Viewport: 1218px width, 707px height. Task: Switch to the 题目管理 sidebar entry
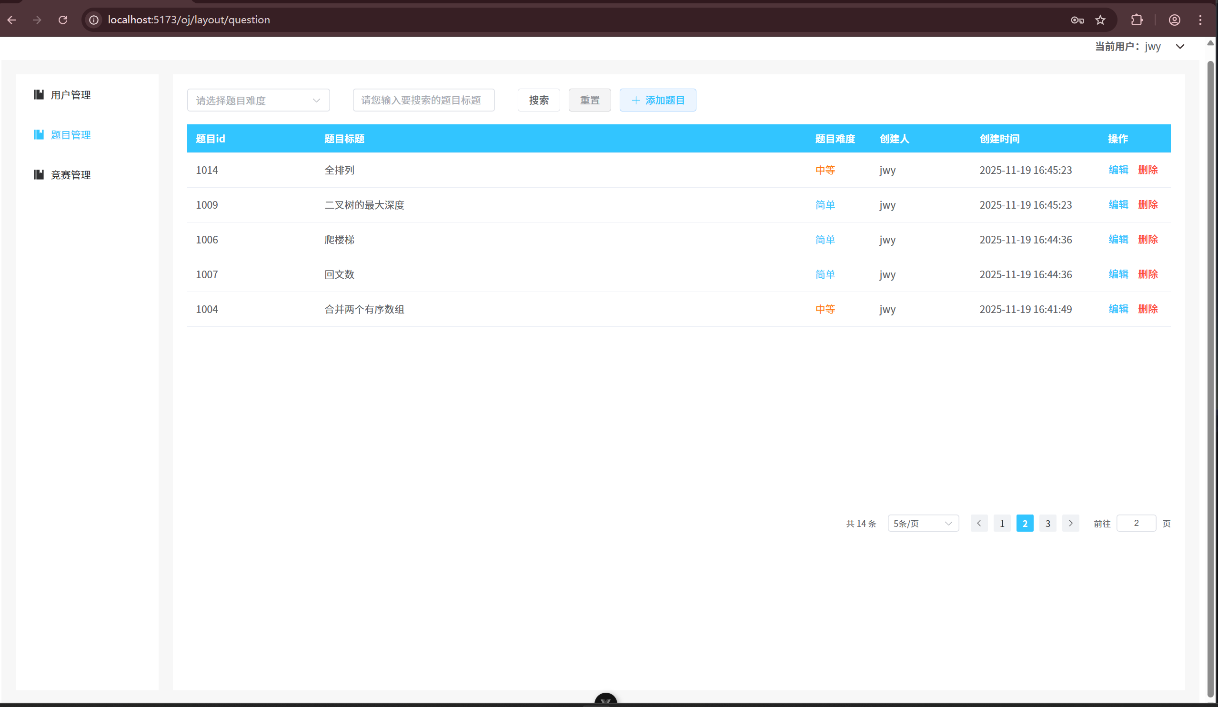click(70, 134)
